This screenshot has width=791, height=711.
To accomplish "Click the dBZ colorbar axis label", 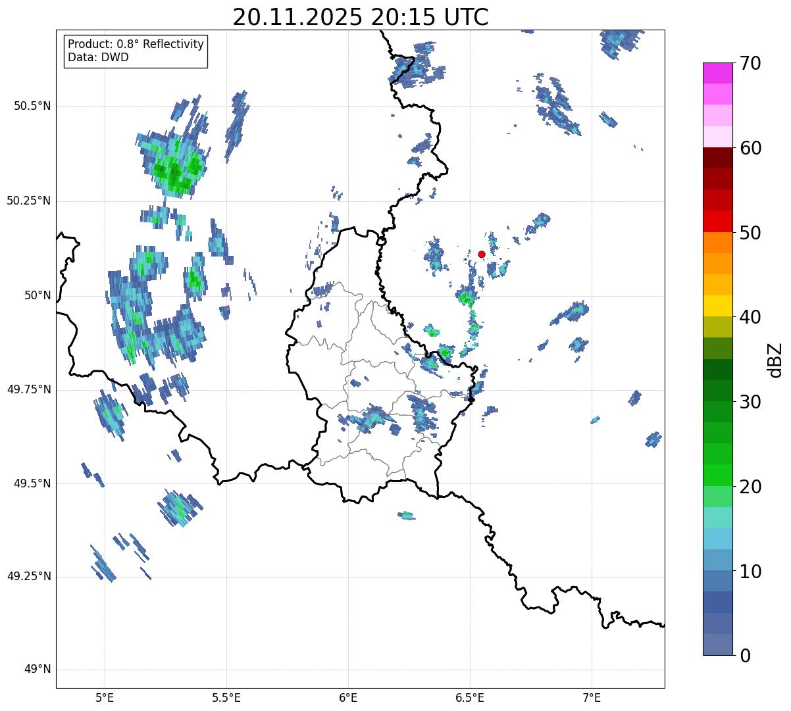I will point(776,359).
